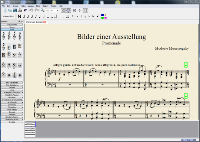200x142 pixels.
Task: Click the magnifying glass zoom icon
Action: 42,10
